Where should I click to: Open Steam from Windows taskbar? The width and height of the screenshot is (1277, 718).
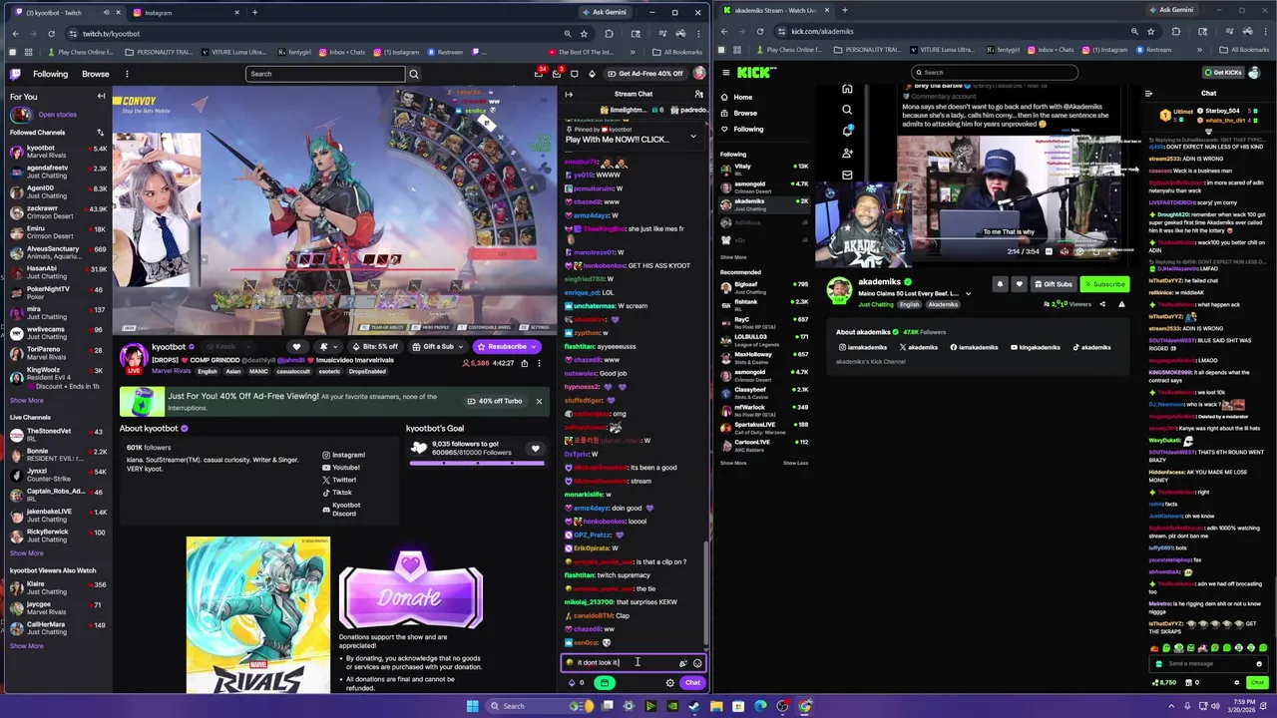(x=693, y=706)
